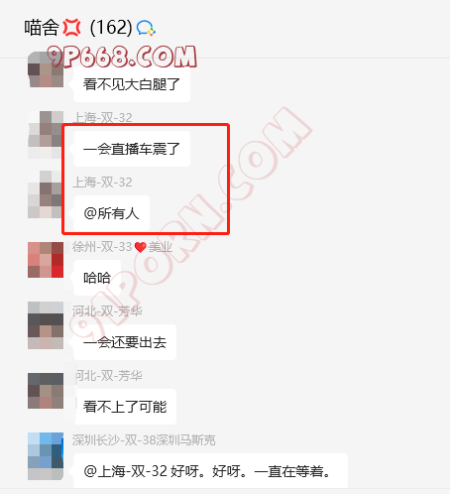Click 河北-双-芳华 name above 一会还要出去
The height and width of the screenshot is (494, 450).
click(x=107, y=311)
